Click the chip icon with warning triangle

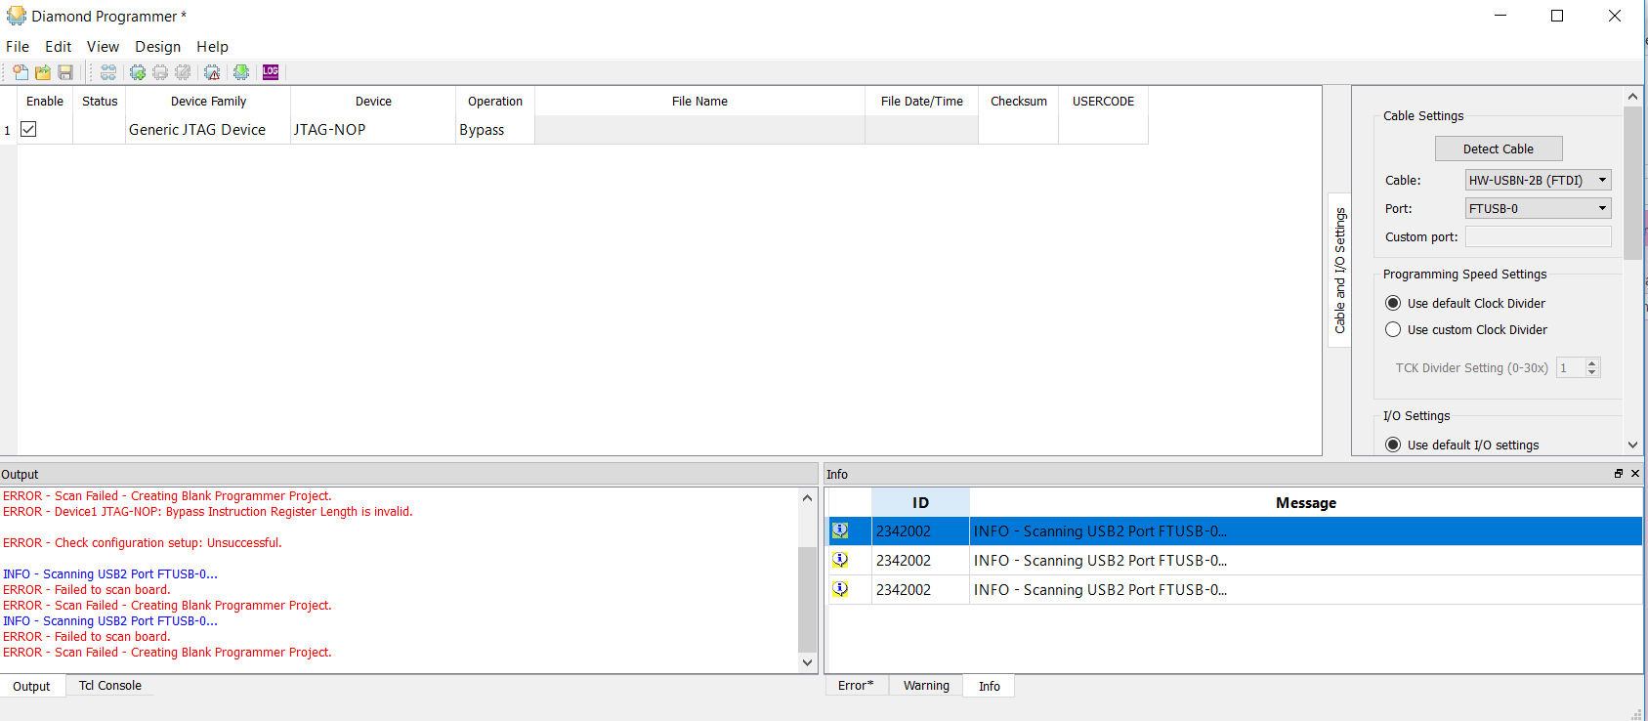[x=212, y=72]
